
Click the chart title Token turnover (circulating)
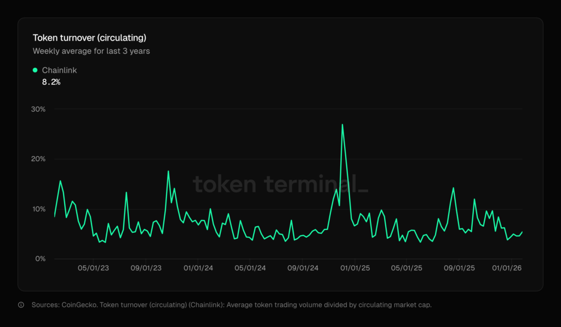pyautogui.click(x=89, y=38)
